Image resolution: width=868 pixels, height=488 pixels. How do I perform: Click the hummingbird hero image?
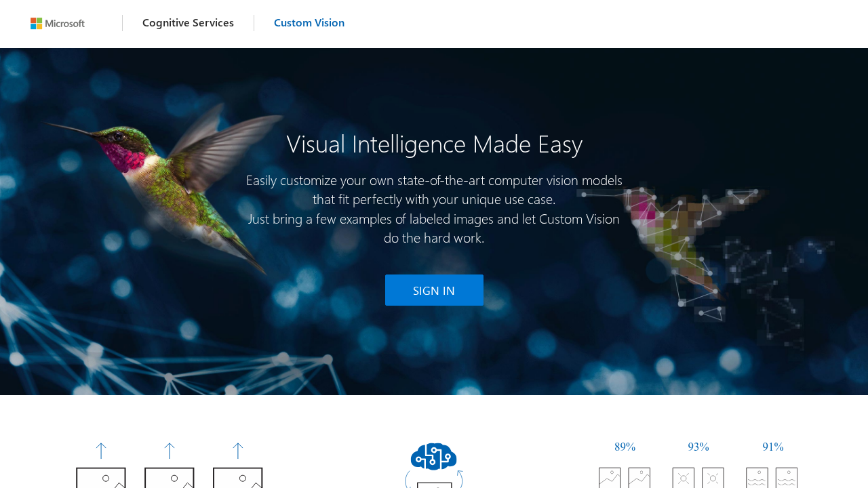tap(156, 190)
